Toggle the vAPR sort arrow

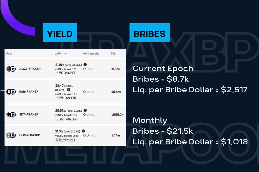[65, 54]
